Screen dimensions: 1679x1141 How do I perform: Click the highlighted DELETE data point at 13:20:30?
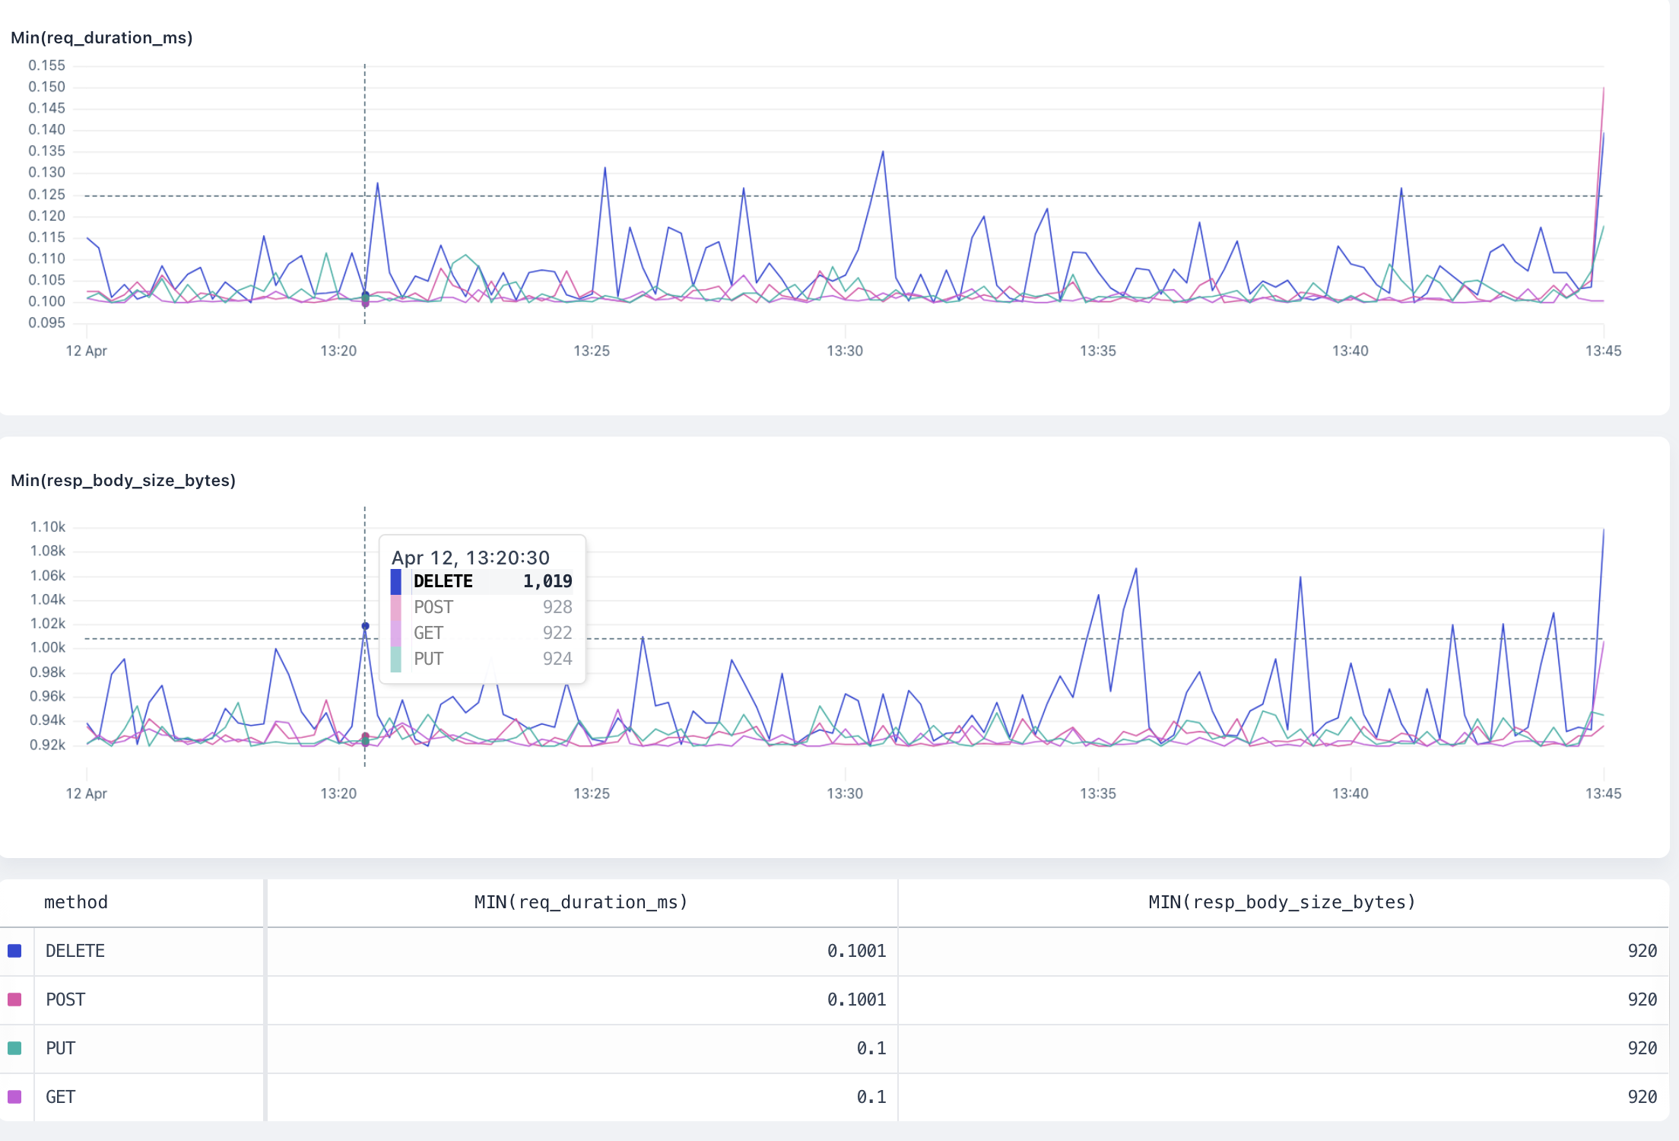click(364, 625)
